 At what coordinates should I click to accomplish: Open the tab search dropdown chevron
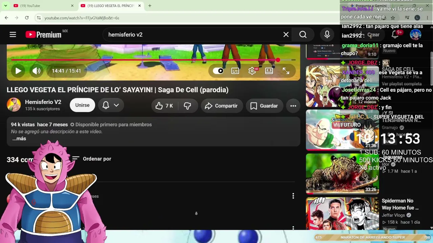[x=5, y=6]
